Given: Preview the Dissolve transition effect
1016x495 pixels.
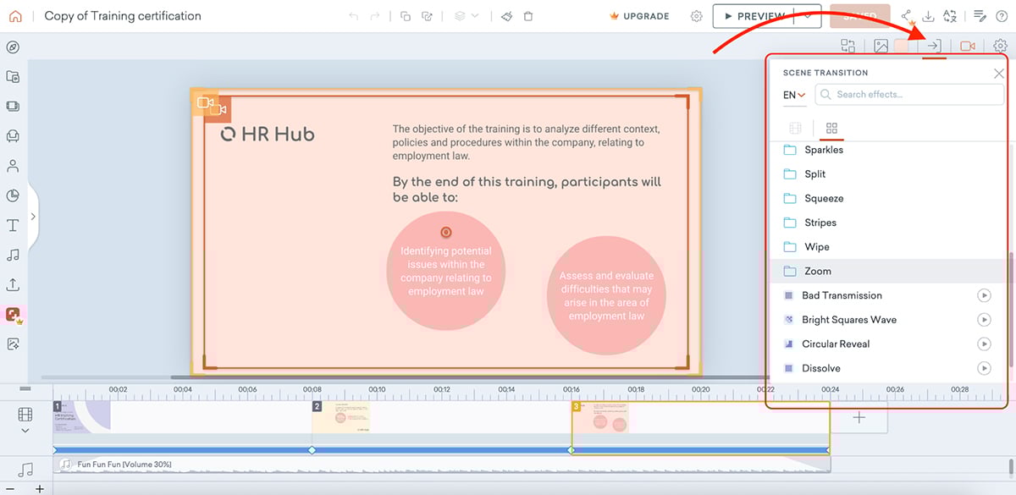Looking at the screenshot, I should (x=984, y=368).
